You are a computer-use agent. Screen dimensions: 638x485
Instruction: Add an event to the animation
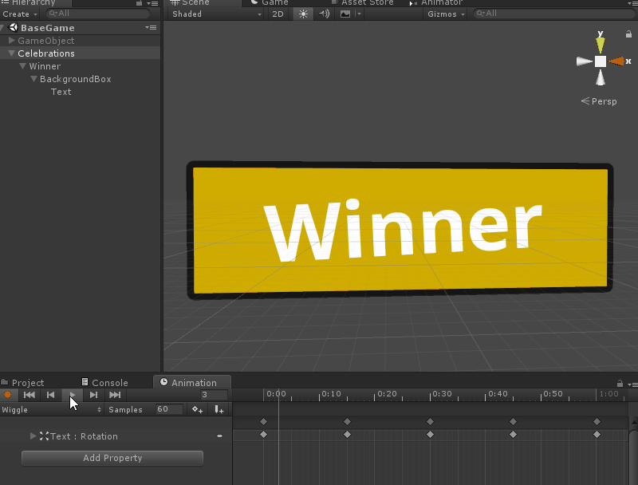click(x=219, y=409)
